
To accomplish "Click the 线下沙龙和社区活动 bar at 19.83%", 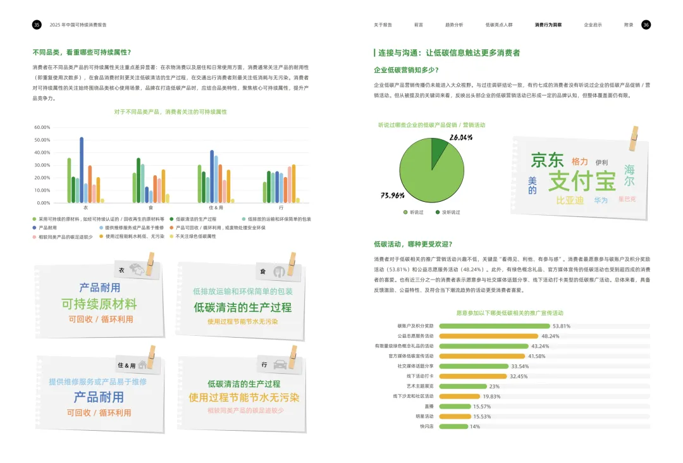I will [460, 396].
